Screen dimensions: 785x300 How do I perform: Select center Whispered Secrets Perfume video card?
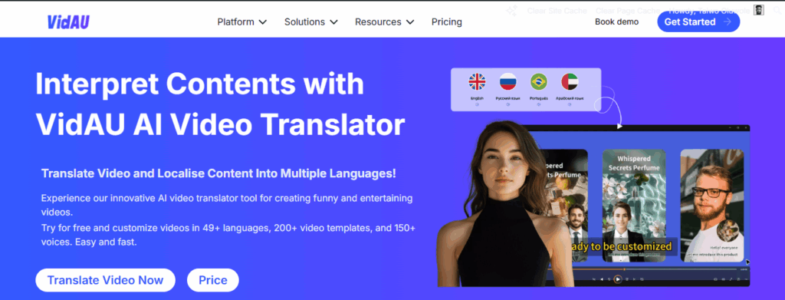point(634,206)
